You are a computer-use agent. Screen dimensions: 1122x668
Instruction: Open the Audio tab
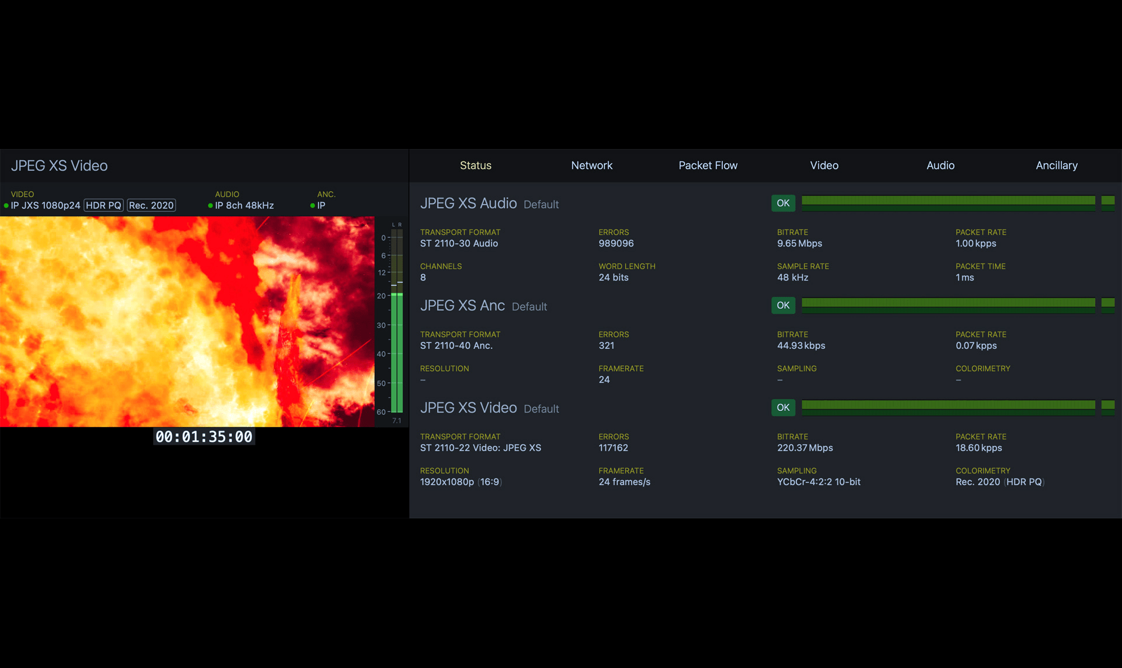point(940,165)
